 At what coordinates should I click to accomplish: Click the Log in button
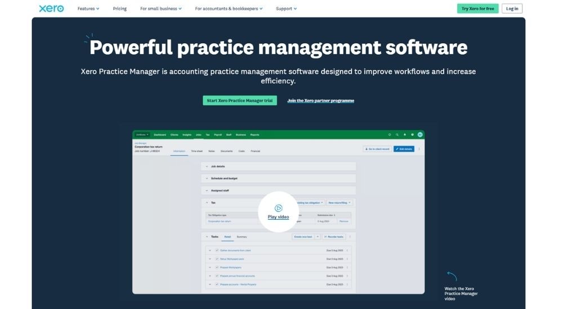pyautogui.click(x=512, y=8)
